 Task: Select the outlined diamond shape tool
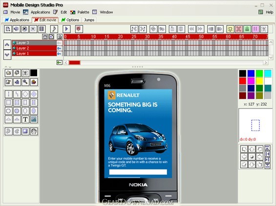click(x=25, y=94)
